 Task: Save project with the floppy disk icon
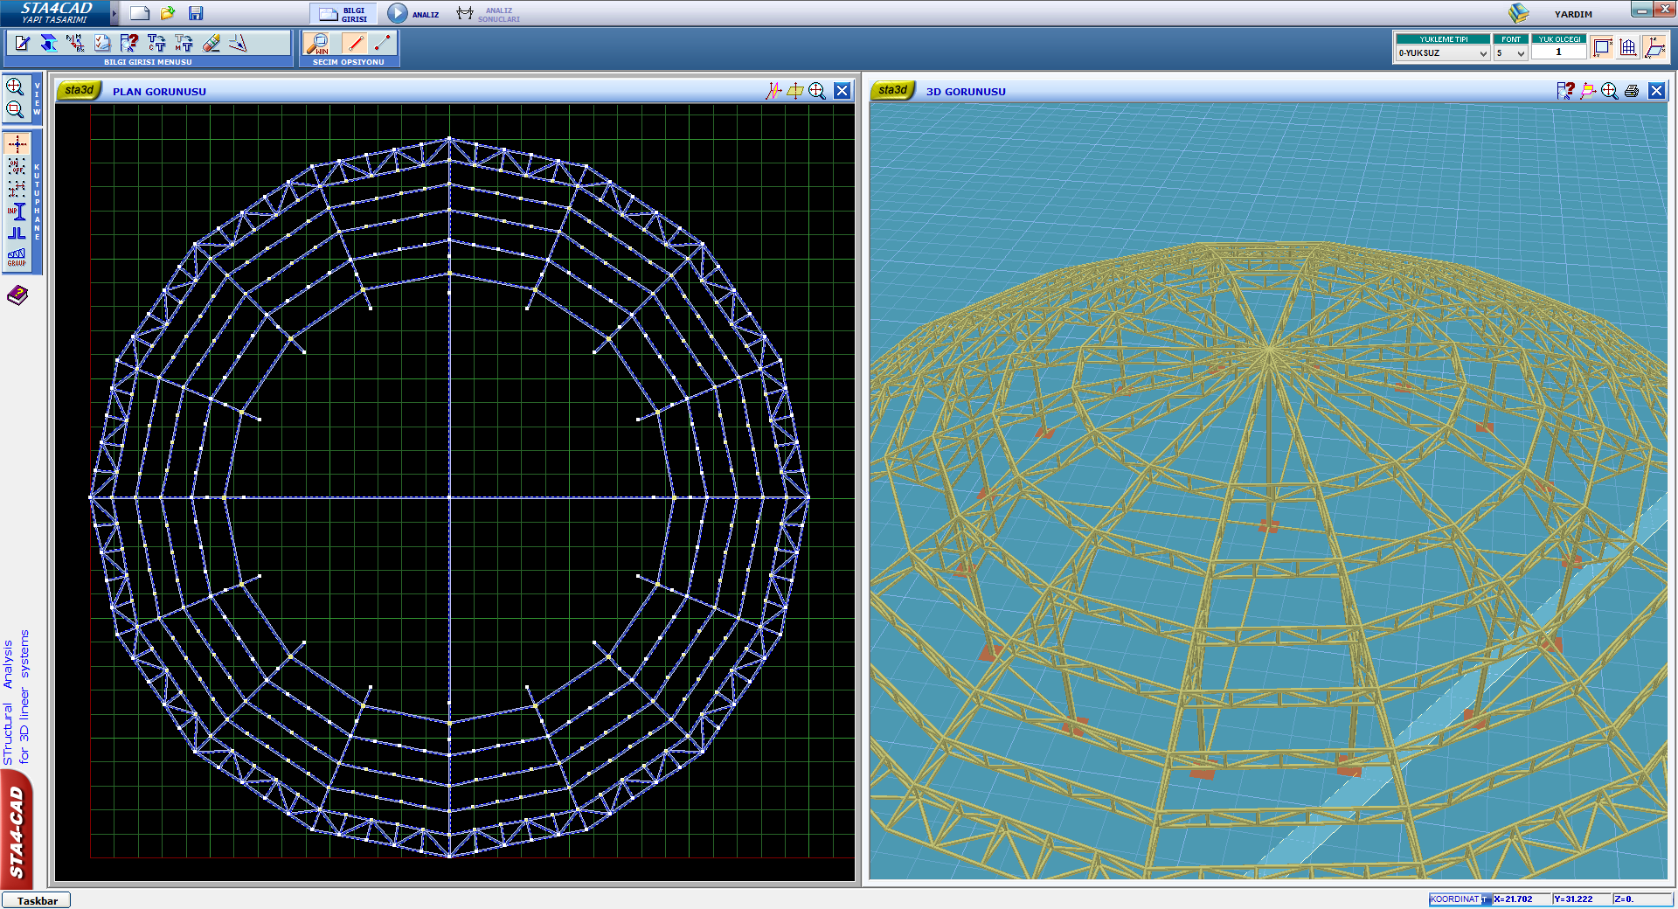tap(196, 13)
